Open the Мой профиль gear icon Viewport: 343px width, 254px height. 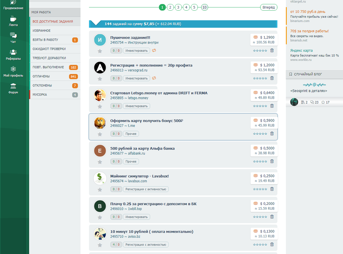pos(13,69)
